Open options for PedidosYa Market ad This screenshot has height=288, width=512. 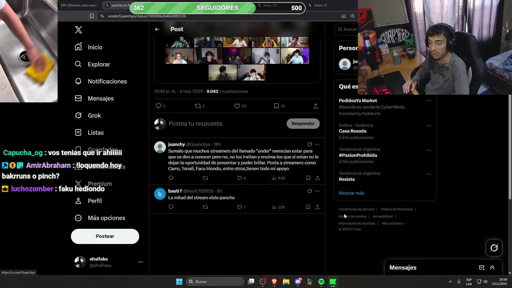[x=429, y=101]
